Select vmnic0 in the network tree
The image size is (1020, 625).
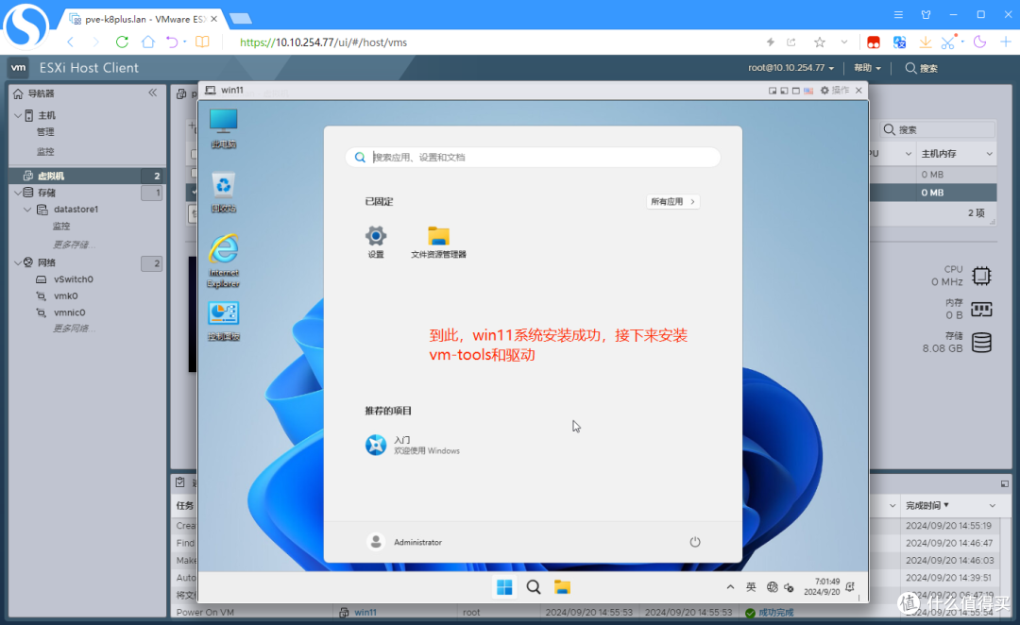click(70, 312)
